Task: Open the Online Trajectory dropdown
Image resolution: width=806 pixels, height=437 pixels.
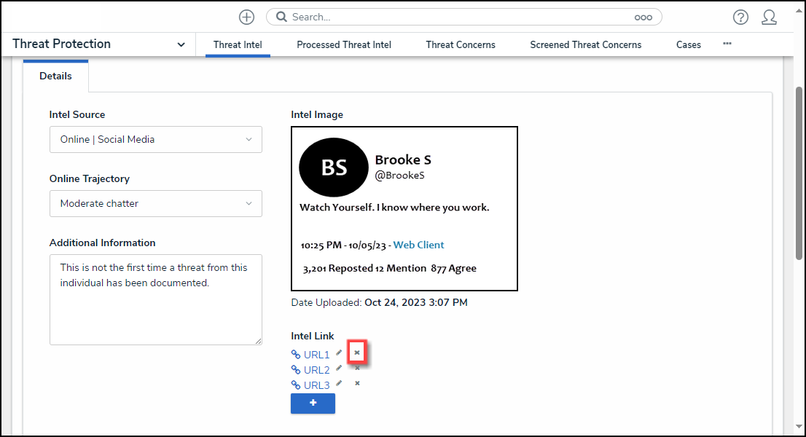Action: [x=156, y=203]
